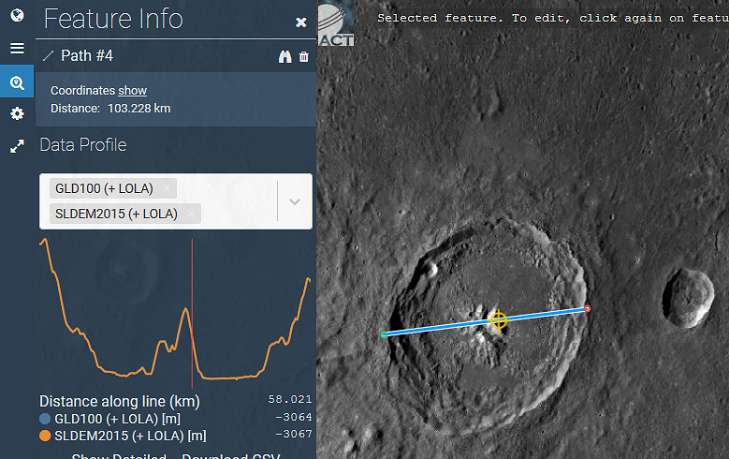The image size is (729, 459).
Task: Click the yellow crosshair marker on map
Action: 499,320
